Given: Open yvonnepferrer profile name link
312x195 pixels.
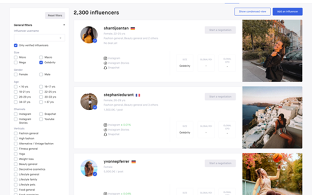Looking at the screenshot, I should click(x=117, y=161).
